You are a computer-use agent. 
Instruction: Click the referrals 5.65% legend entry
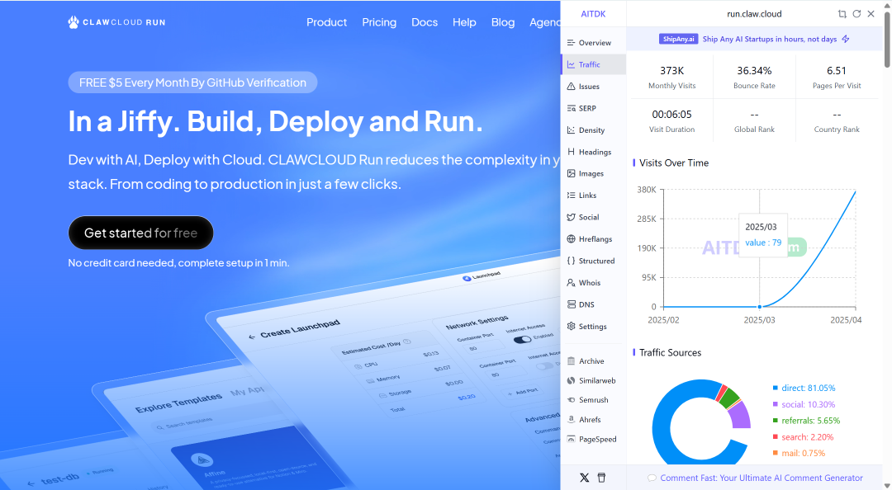(806, 421)
